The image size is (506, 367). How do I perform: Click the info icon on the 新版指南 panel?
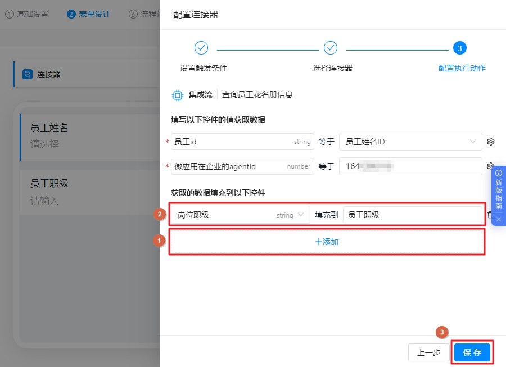499,173
